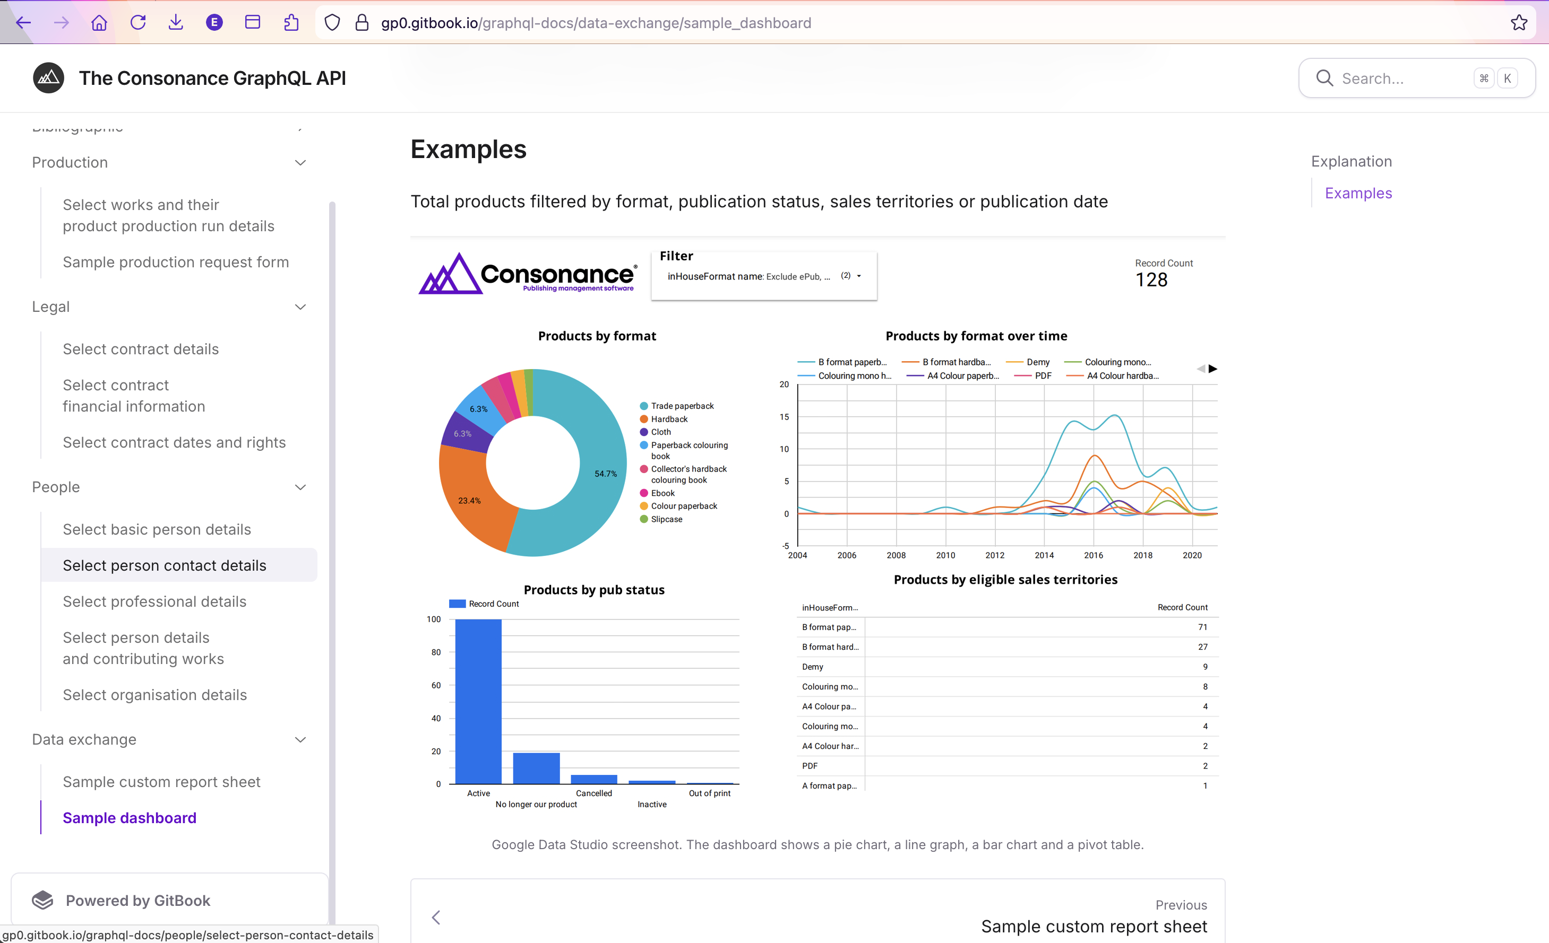This screenshot has height=943, width=1549.
Task: Open the downloads panel
Action: pos(176,23)
